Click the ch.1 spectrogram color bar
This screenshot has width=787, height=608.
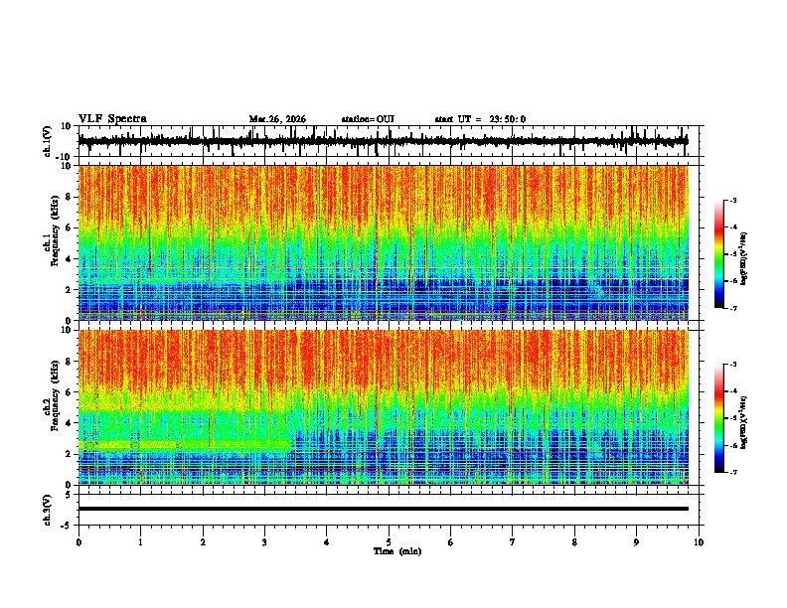coord(718,254)
